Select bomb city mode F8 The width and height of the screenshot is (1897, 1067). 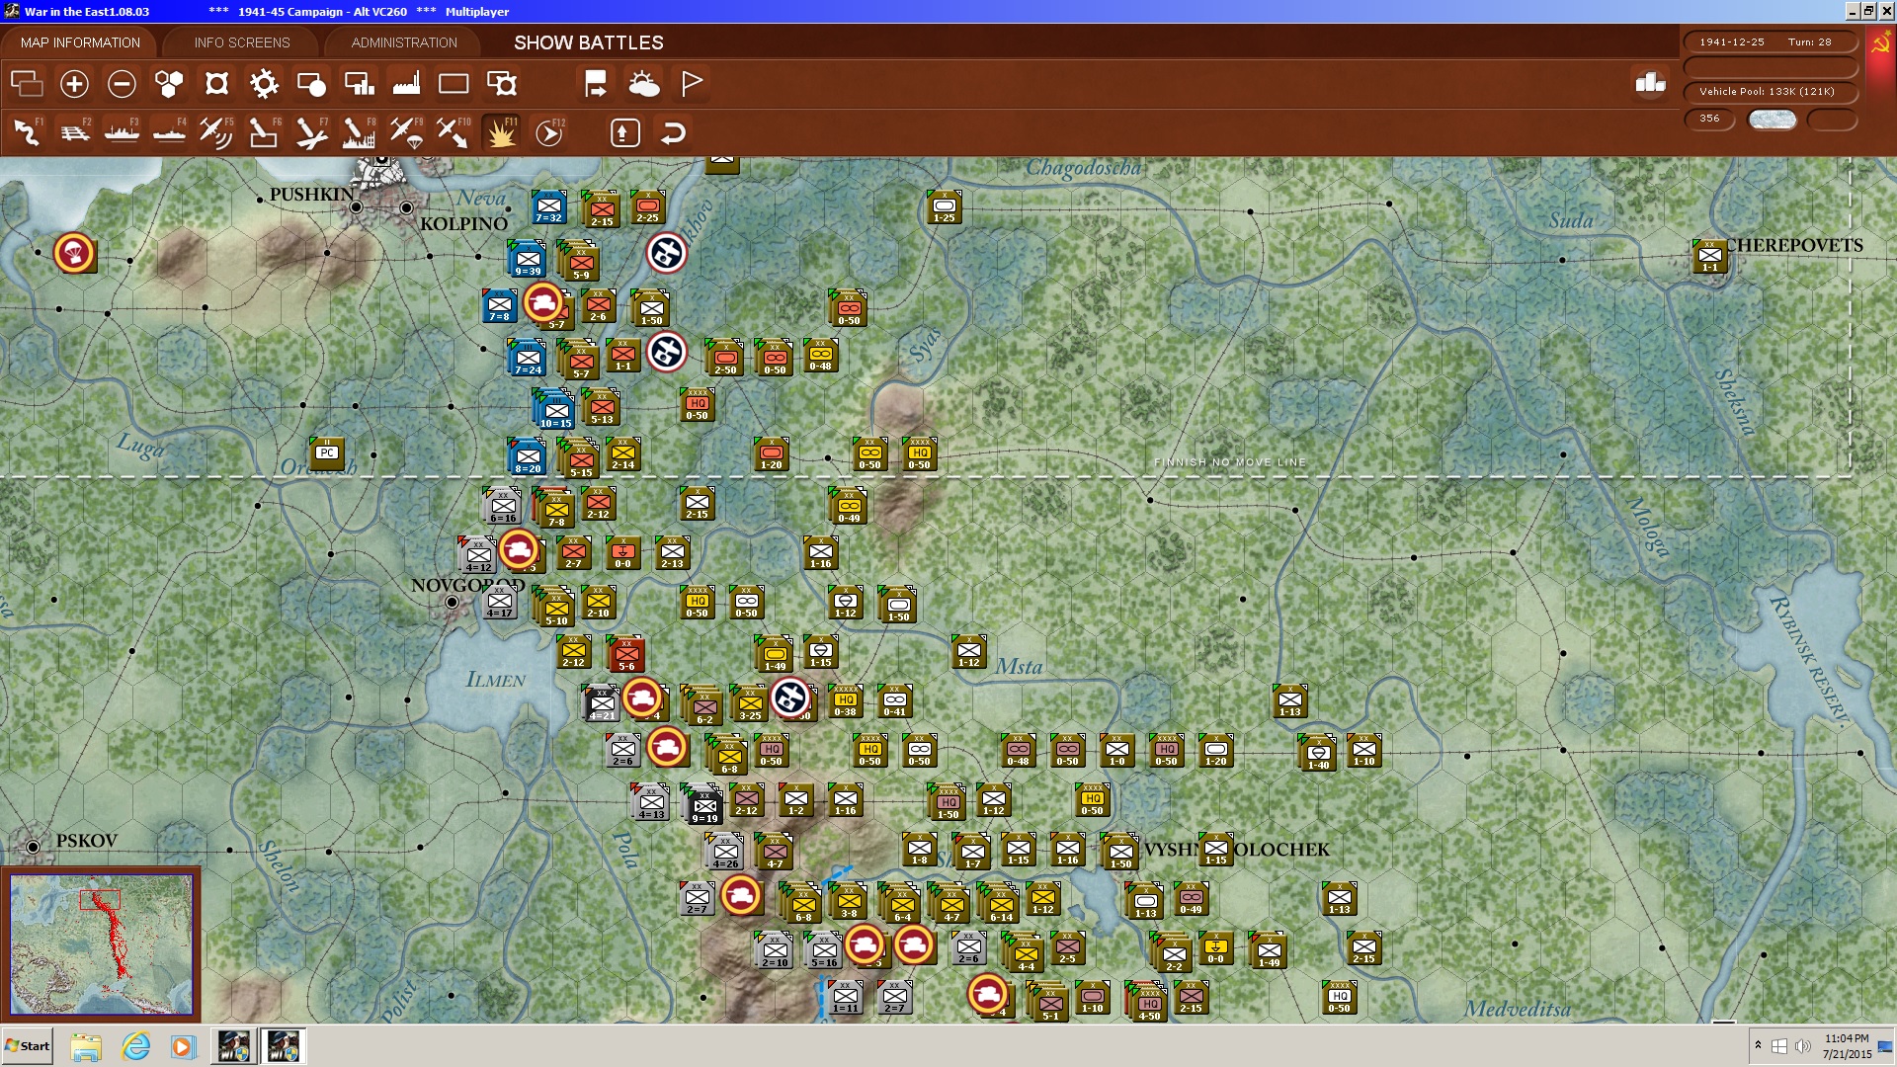point(358,132)
